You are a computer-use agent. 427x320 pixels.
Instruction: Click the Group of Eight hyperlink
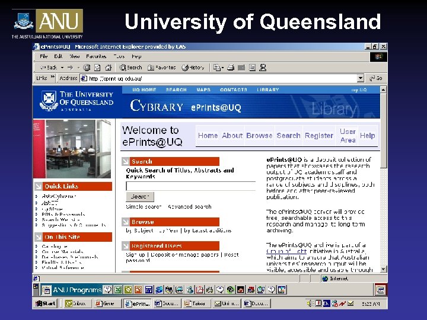(286, 251)
